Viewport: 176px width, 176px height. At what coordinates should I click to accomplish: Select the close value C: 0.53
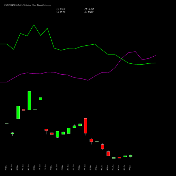61,9
